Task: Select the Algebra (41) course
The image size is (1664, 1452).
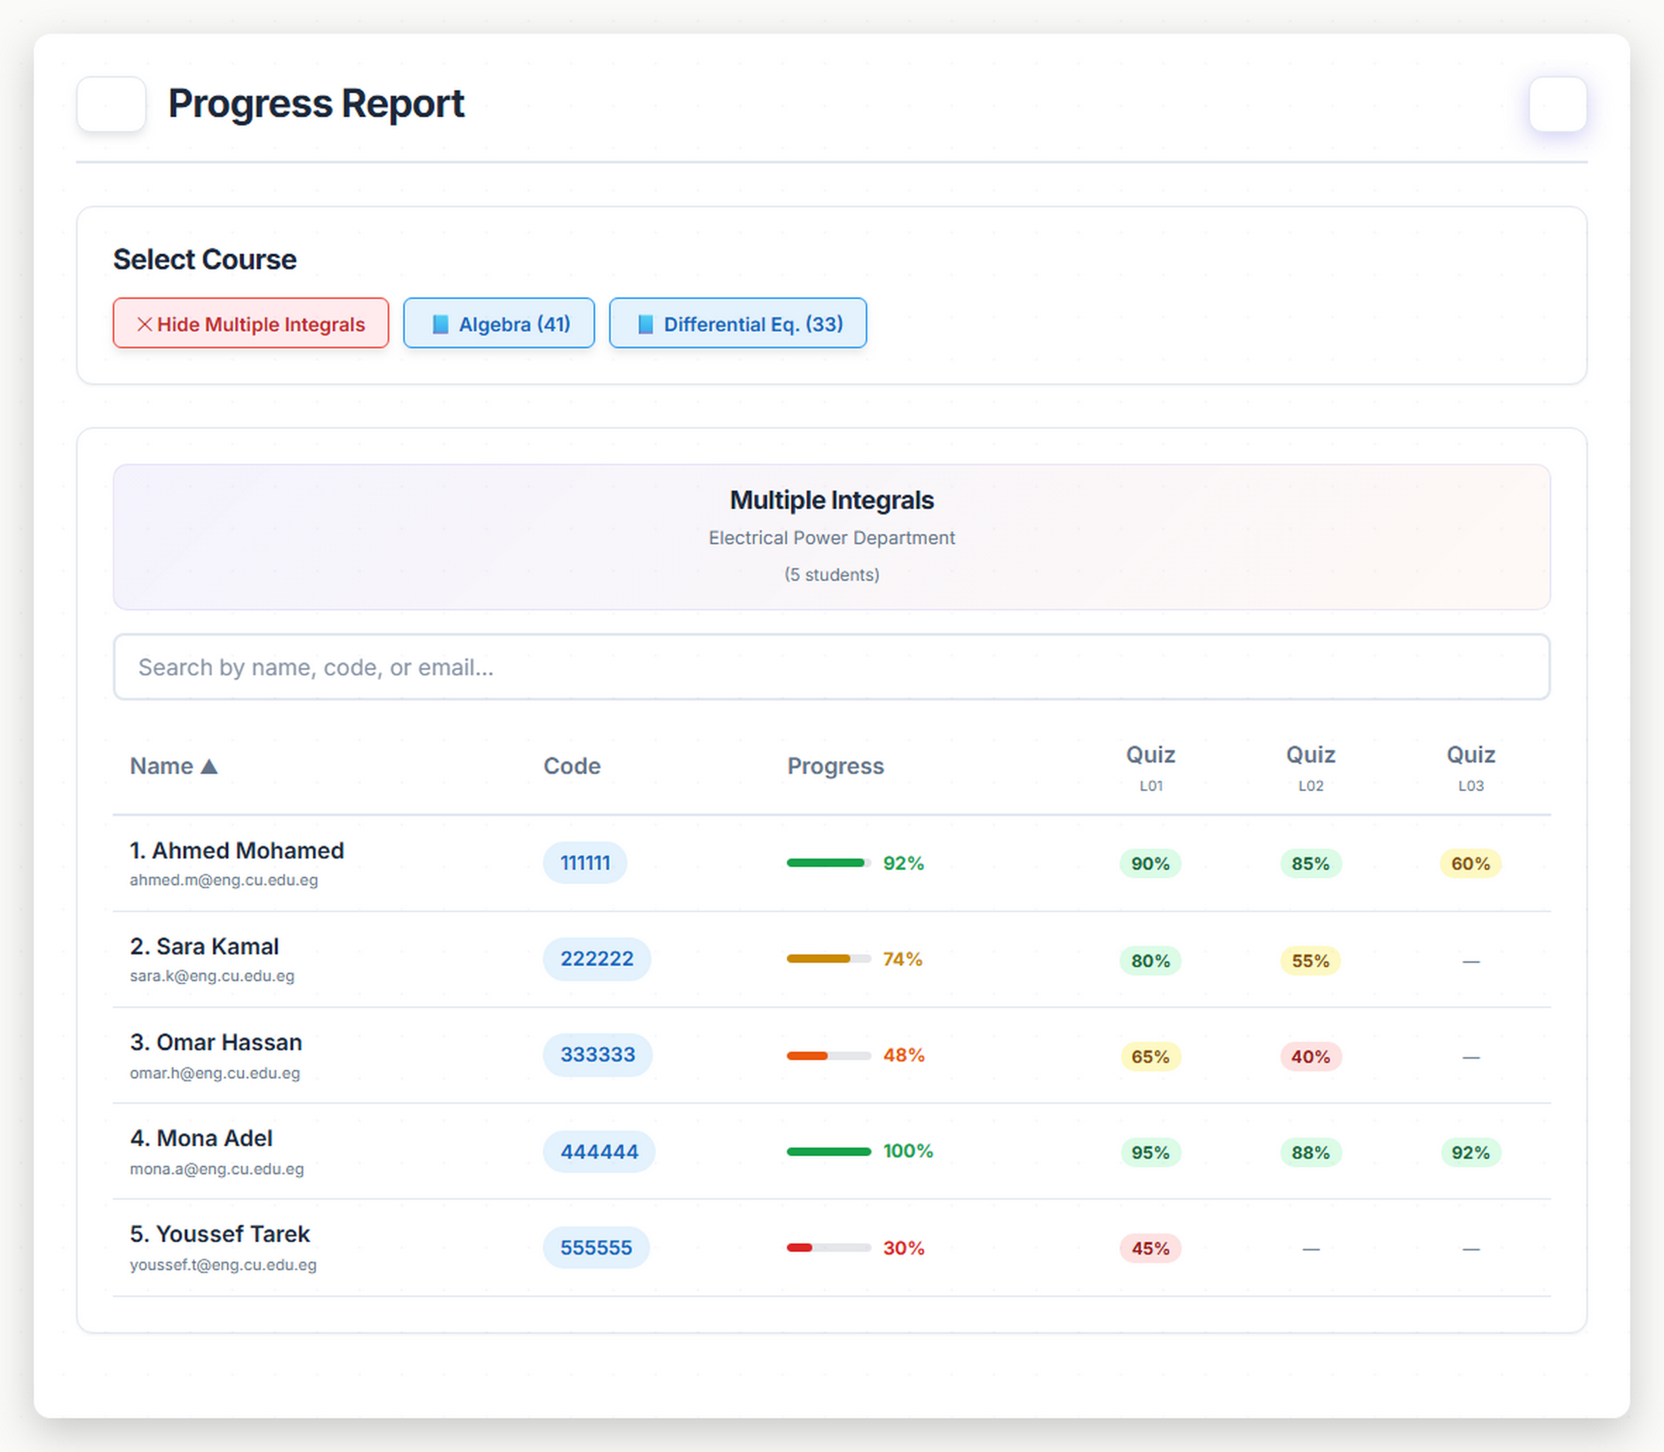Action: pyautogui.click(x=498, y=324)
